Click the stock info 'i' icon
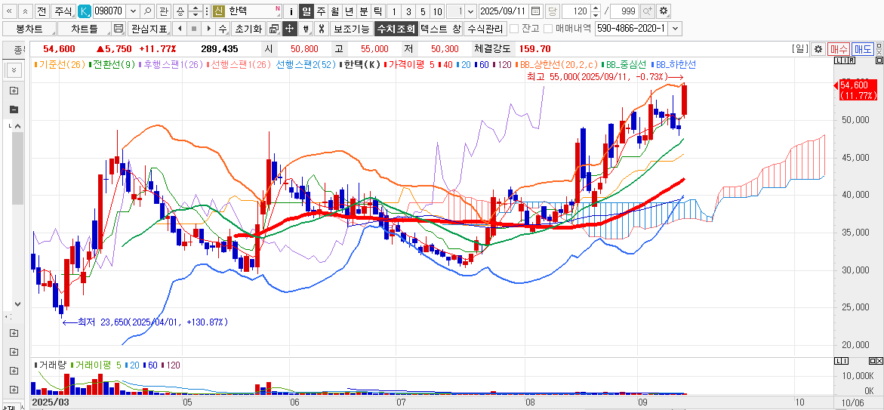884x410 pixels. [x=291, y=11]
